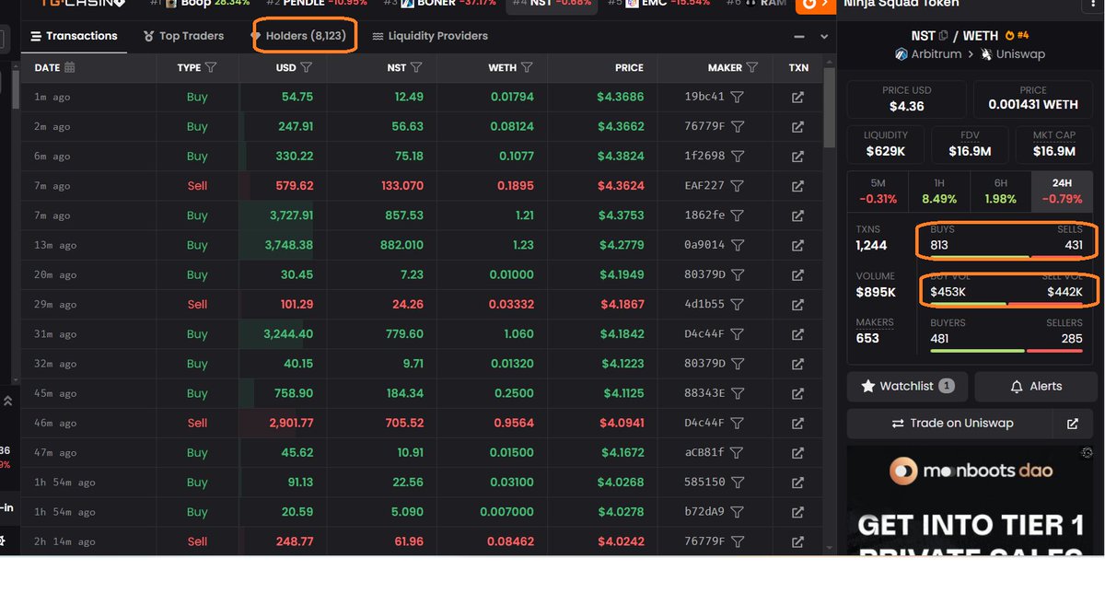Select the 5M timeframe tab
This screenshot has height=593, width=1105.
[878, 191]
